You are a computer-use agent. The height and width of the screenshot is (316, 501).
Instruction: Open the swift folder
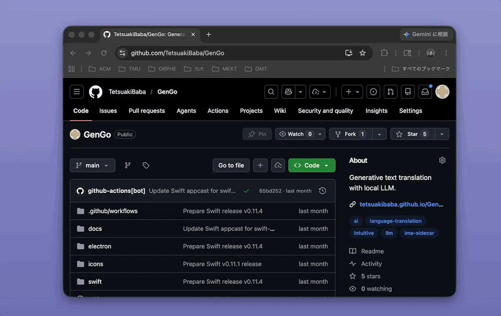pyautogui.click(x=95, y=282)
